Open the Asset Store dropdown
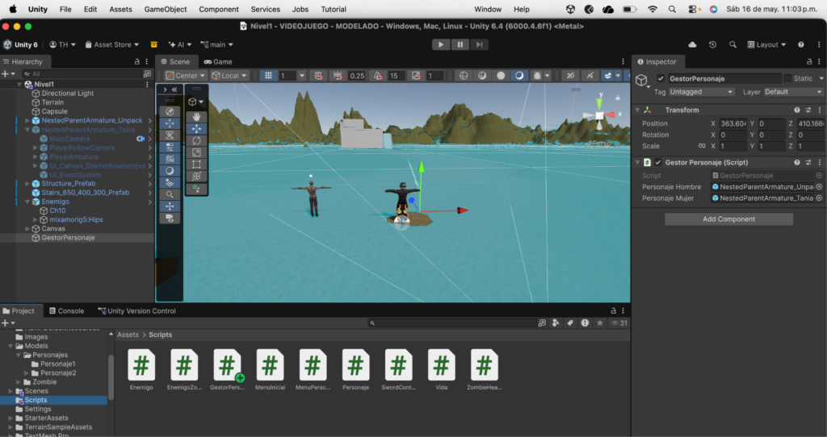This screenshot has height=437, width=827. [111, 45]
